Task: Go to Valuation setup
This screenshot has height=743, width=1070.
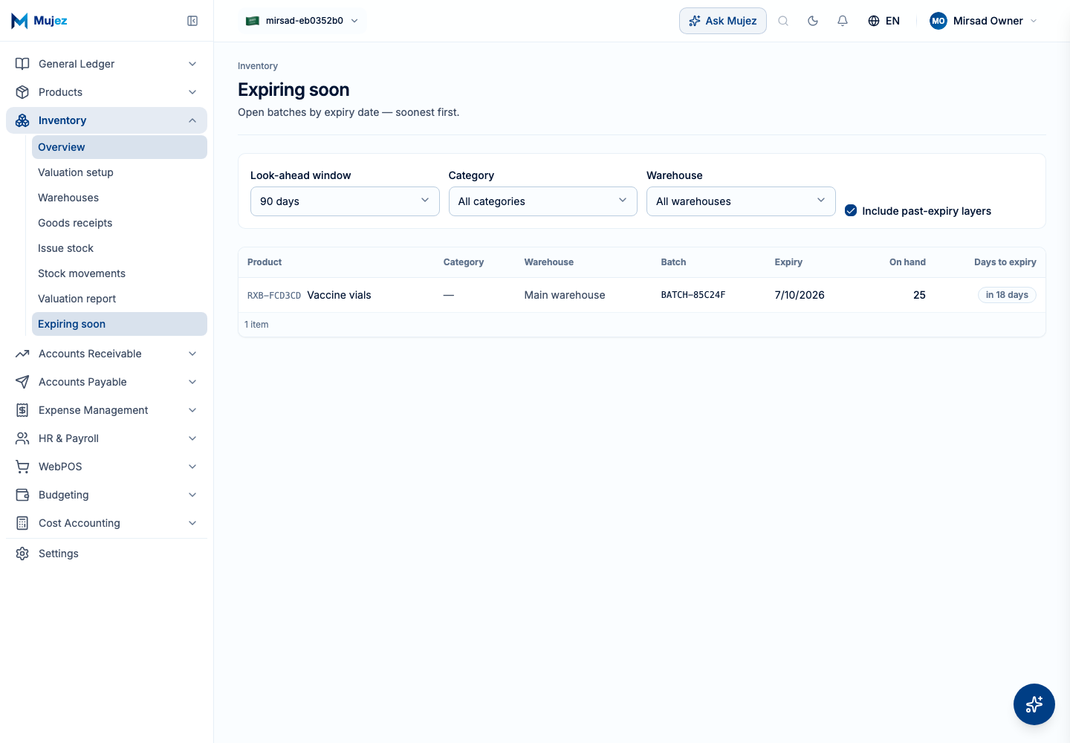Action: [120, 172]
